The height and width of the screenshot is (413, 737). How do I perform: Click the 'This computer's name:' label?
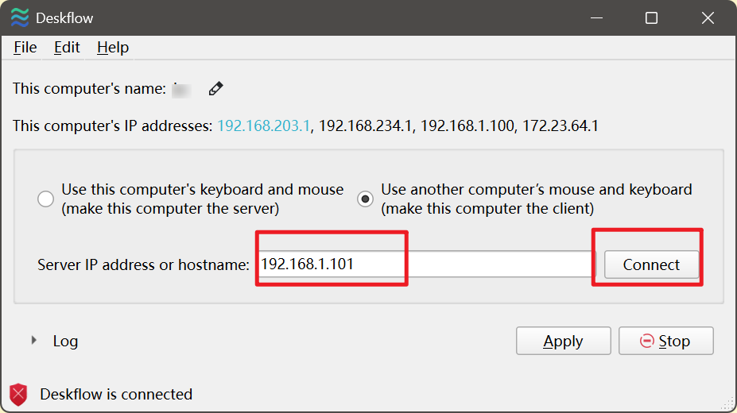[89, 88]
